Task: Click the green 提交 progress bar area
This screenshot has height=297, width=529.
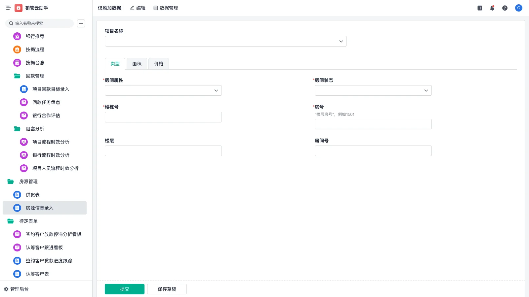Action: 125,289
